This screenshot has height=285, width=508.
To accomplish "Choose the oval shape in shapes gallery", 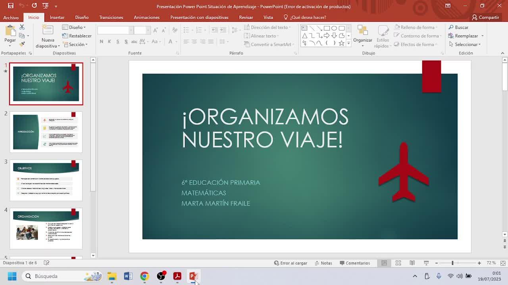I will click(x=334, y=28).
